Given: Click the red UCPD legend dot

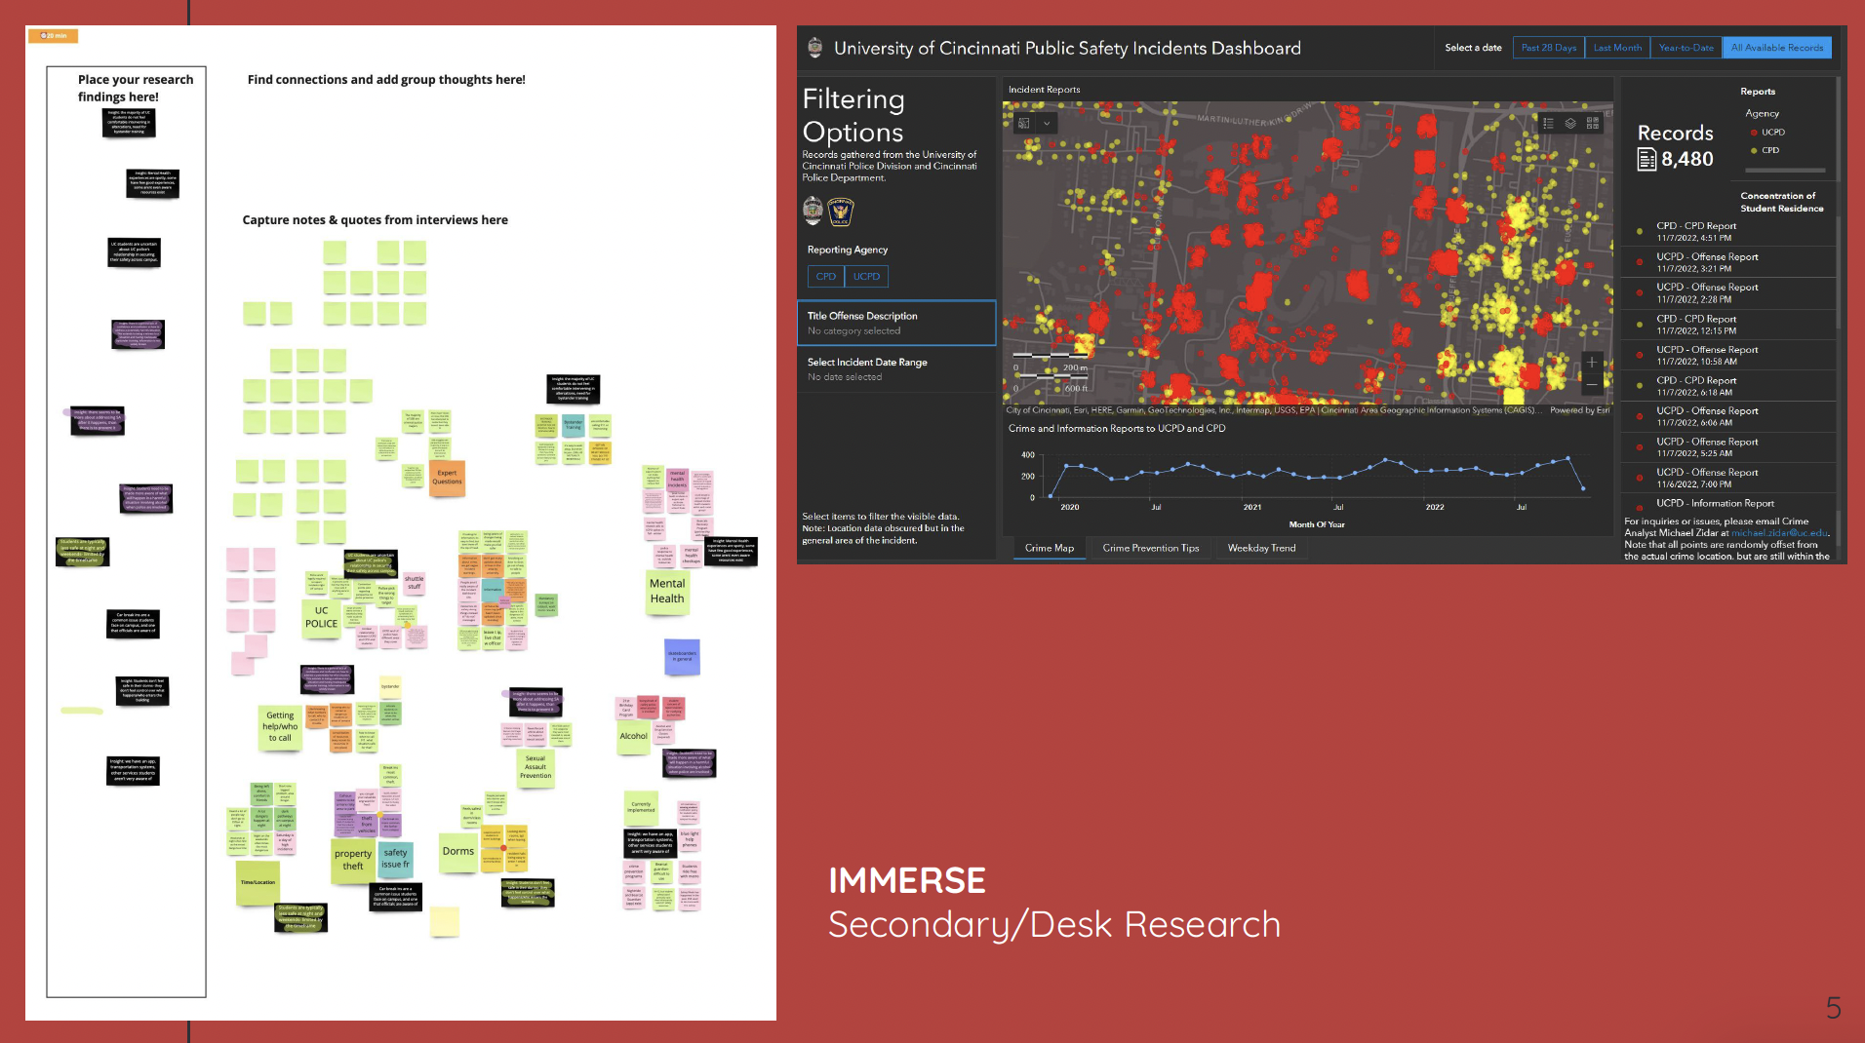Looking at the screenshot, I should coord(1754,133).
